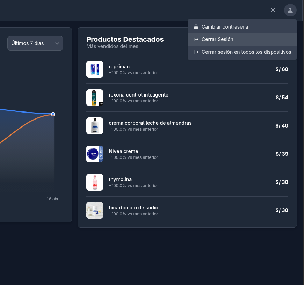Image resolution: width=304 pixels, height=285 pixels.
Task: Select Cambiar contraseña menu option
Action: (x=242, y=27)
